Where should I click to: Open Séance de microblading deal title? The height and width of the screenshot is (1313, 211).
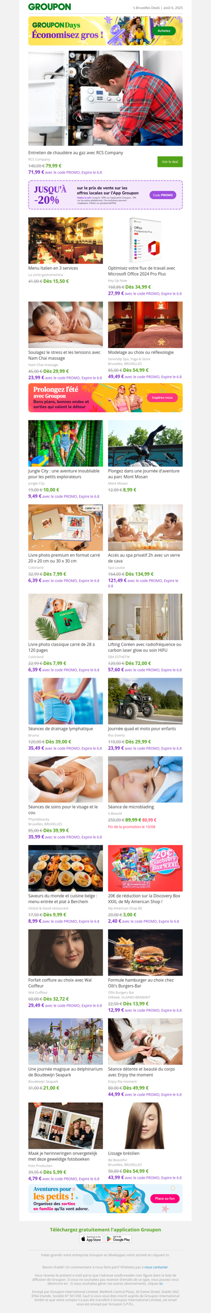[x=131, y=807]
